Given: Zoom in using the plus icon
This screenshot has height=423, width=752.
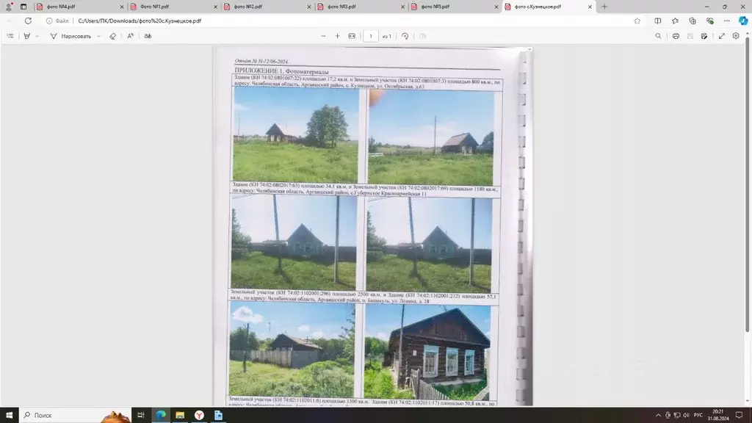Looking at the screenshot, I should coord(337,36).
